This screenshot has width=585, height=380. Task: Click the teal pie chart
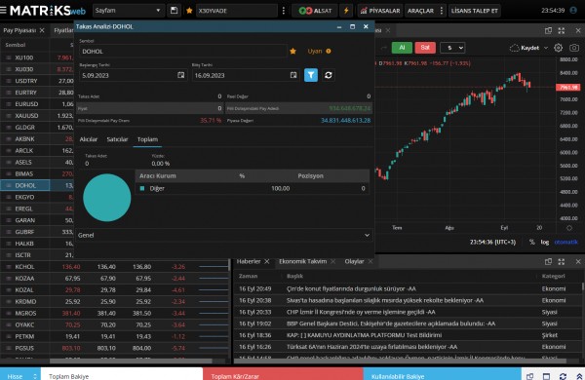(x=106, y=197)
